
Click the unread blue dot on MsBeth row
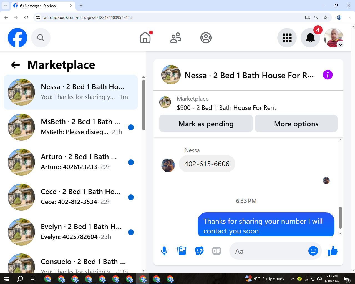pos(131,127)
